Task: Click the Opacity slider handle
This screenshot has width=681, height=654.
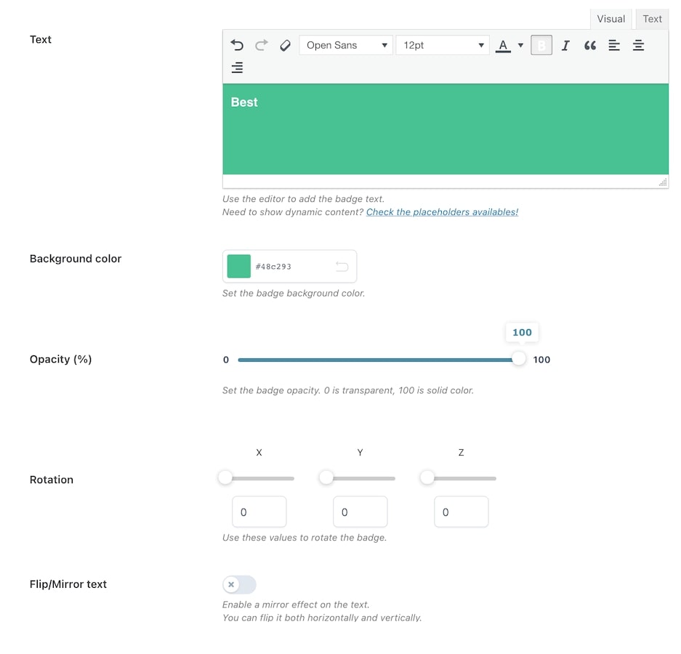Action: 519,359
